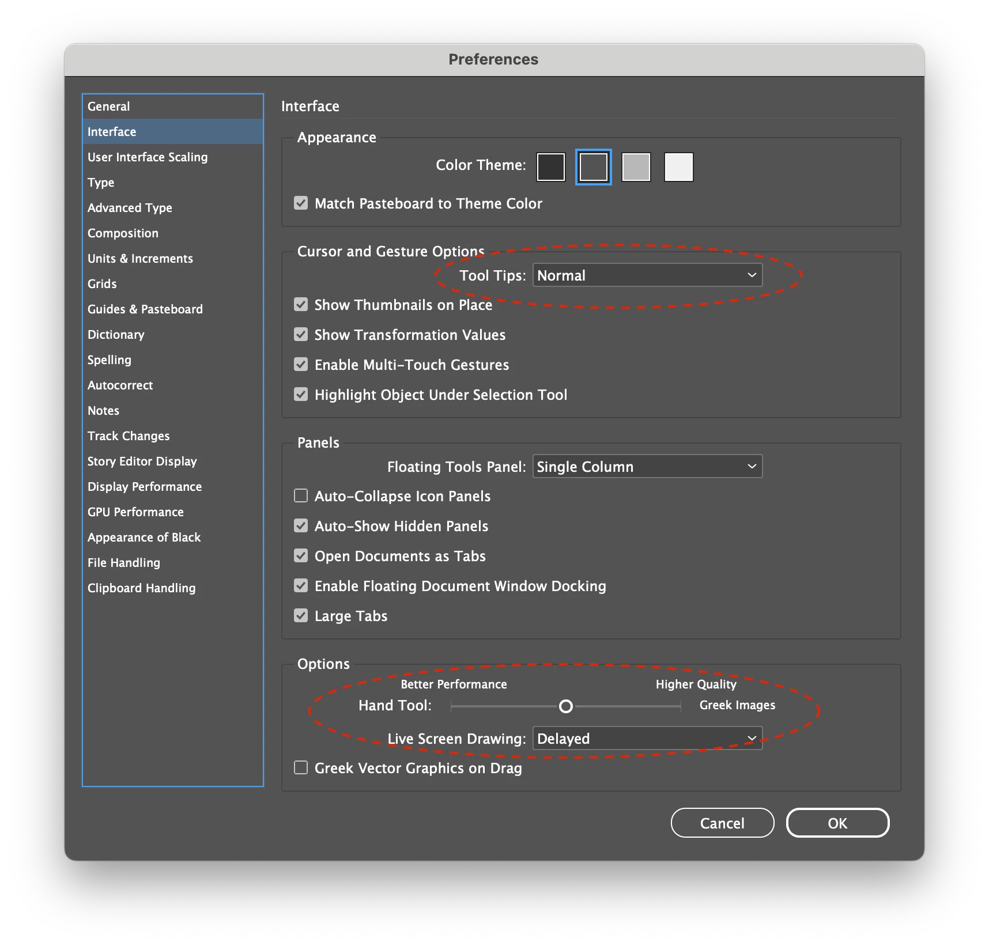Click the Hand Tool slider handle
The height and width of the screenshot is (946, 989).
(x=566, y=706)
